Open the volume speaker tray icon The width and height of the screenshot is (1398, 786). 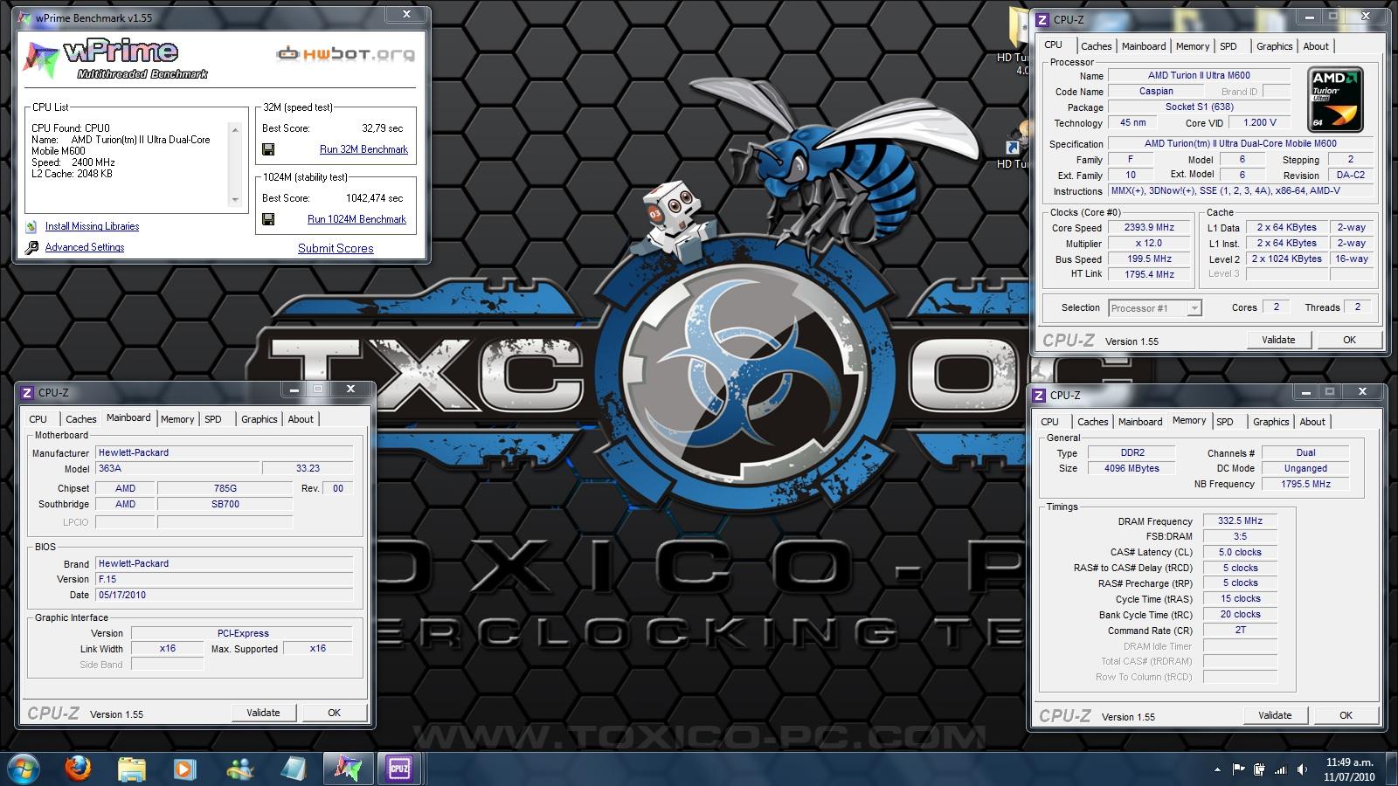[1302, 769]
